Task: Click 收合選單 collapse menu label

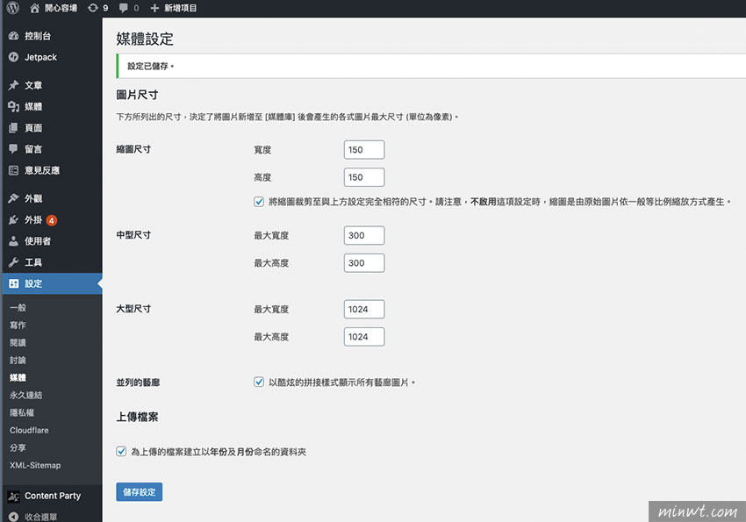Action: 41,518
